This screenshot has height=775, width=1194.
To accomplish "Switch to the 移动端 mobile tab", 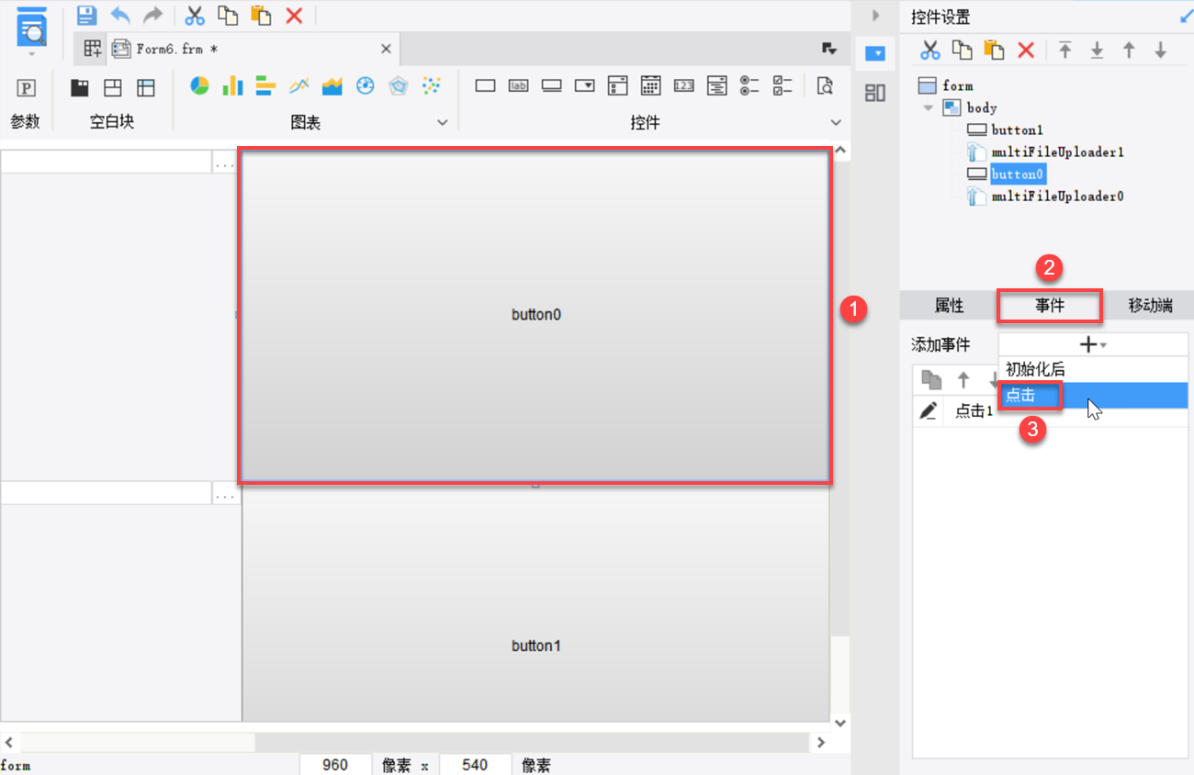I will click(x=1150, y=306).
